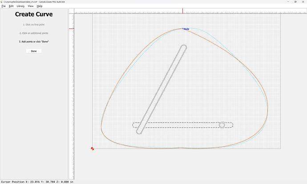Click the Carbide Create title bar icon

2,2
